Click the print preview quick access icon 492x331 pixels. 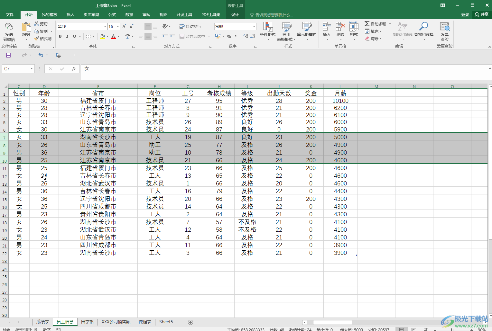(x=58, y=55)
